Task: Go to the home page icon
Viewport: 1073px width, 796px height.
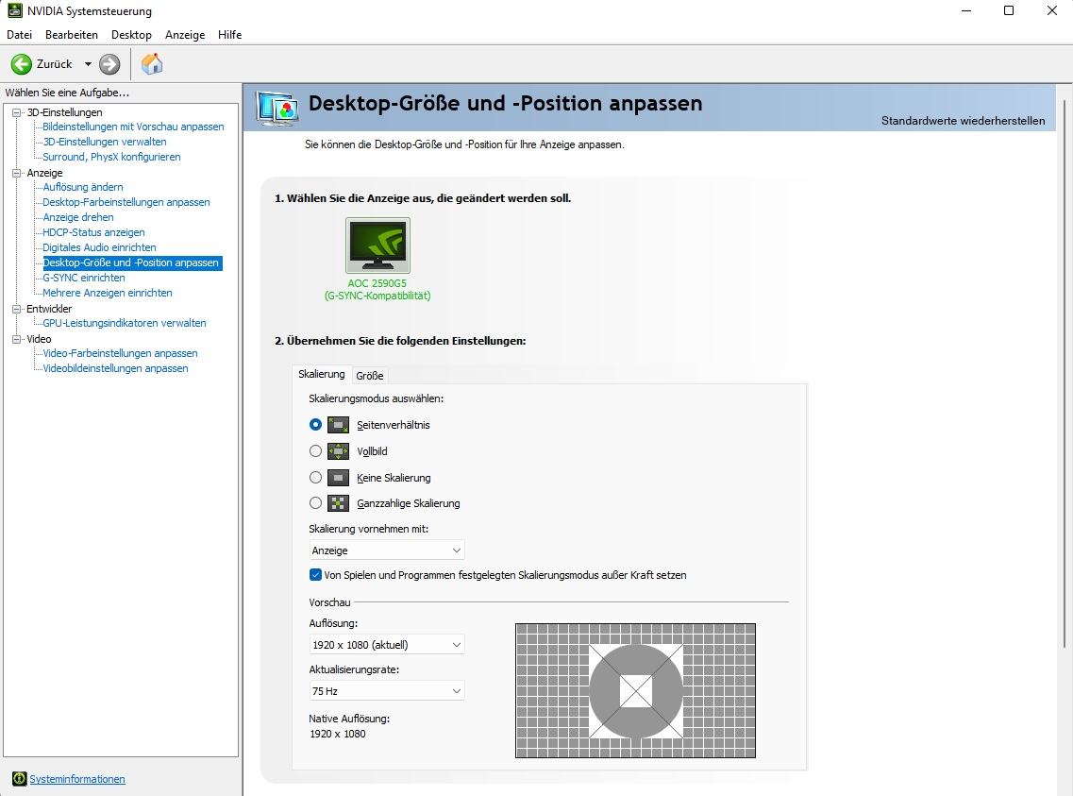Action: pos(152,63)
